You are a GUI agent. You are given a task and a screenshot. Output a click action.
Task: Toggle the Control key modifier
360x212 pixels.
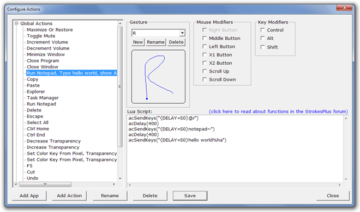(263, 30)
